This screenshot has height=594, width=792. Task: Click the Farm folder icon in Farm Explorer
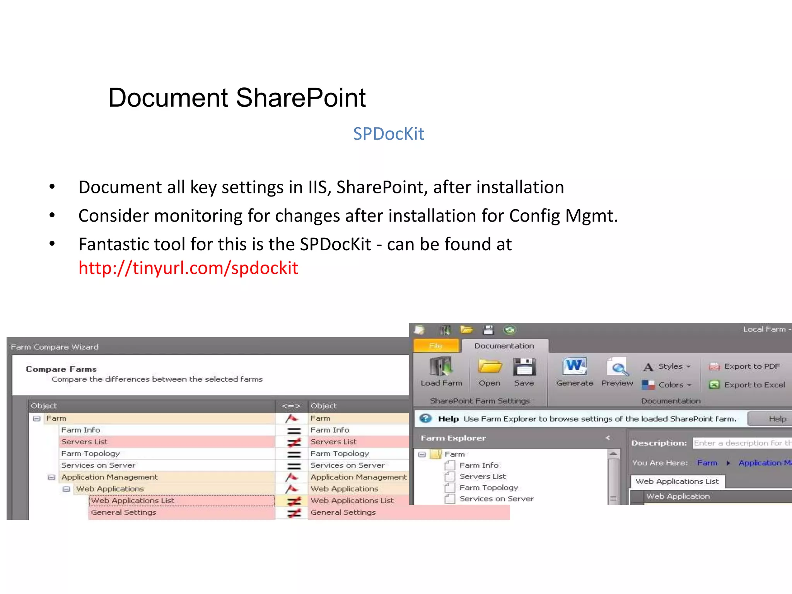tap(436, 454)
